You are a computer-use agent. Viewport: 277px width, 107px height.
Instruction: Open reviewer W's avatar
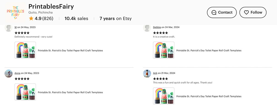(x=9, y=28)
